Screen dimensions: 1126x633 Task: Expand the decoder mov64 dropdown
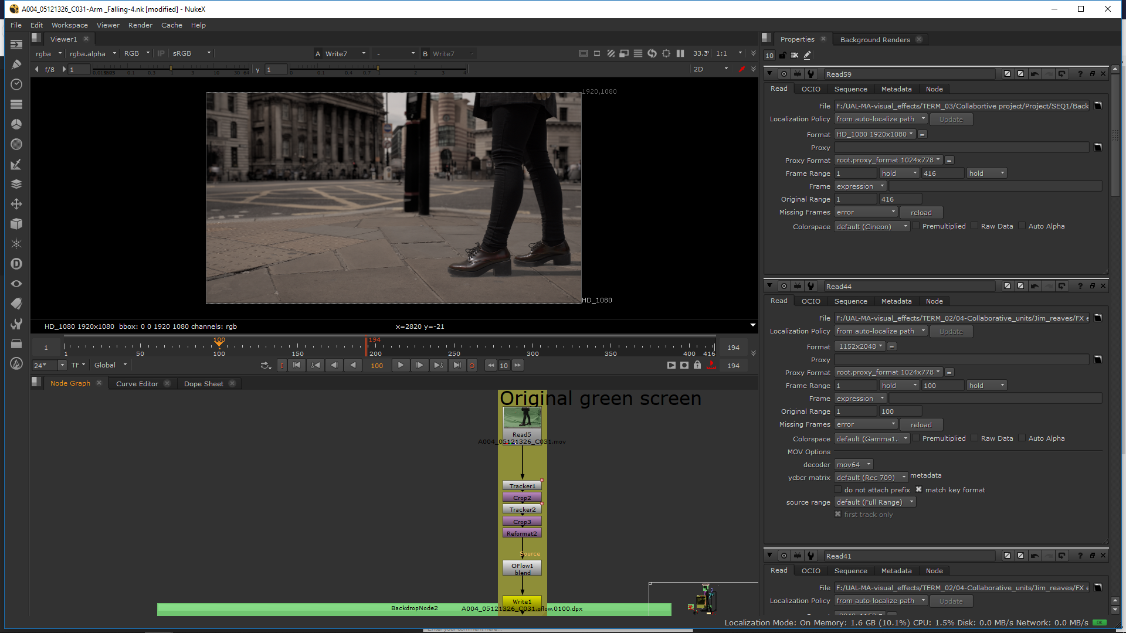(x=854, y=465)
